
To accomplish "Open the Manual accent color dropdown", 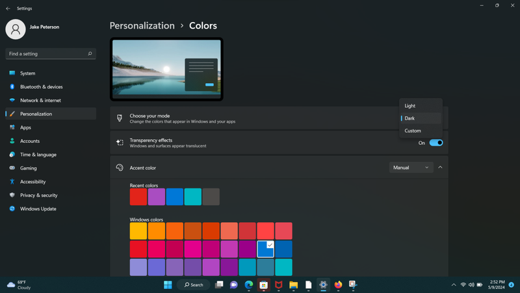I will pyautogui.click(x=411, y=168).
